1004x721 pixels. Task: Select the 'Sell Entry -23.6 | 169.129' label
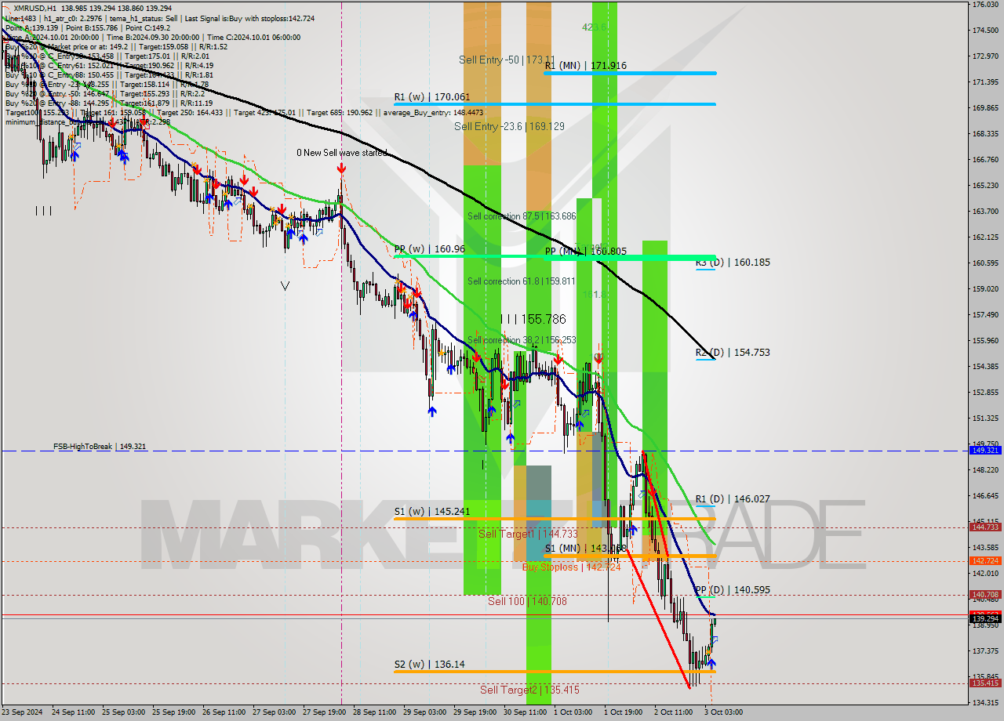(x=509, y=126)
